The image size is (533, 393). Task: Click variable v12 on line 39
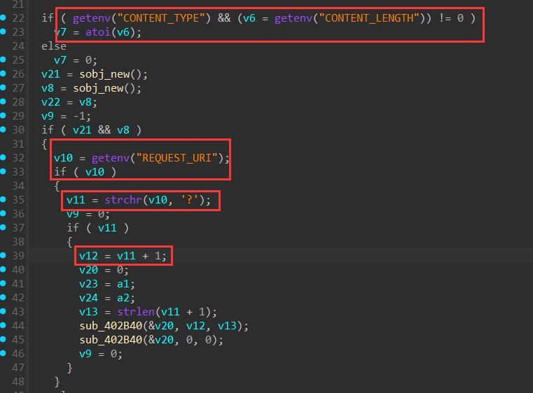pyautogui.click(x=88, y=256)
